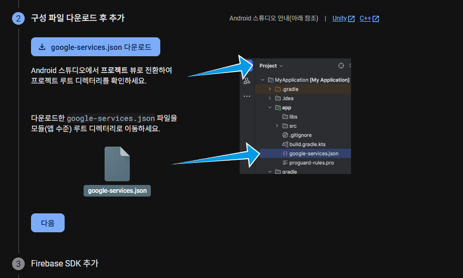463x278 pixels.
Task: Click inline code google-services.json in instructions
Action: pyautogui.click(x=111, y=118)
